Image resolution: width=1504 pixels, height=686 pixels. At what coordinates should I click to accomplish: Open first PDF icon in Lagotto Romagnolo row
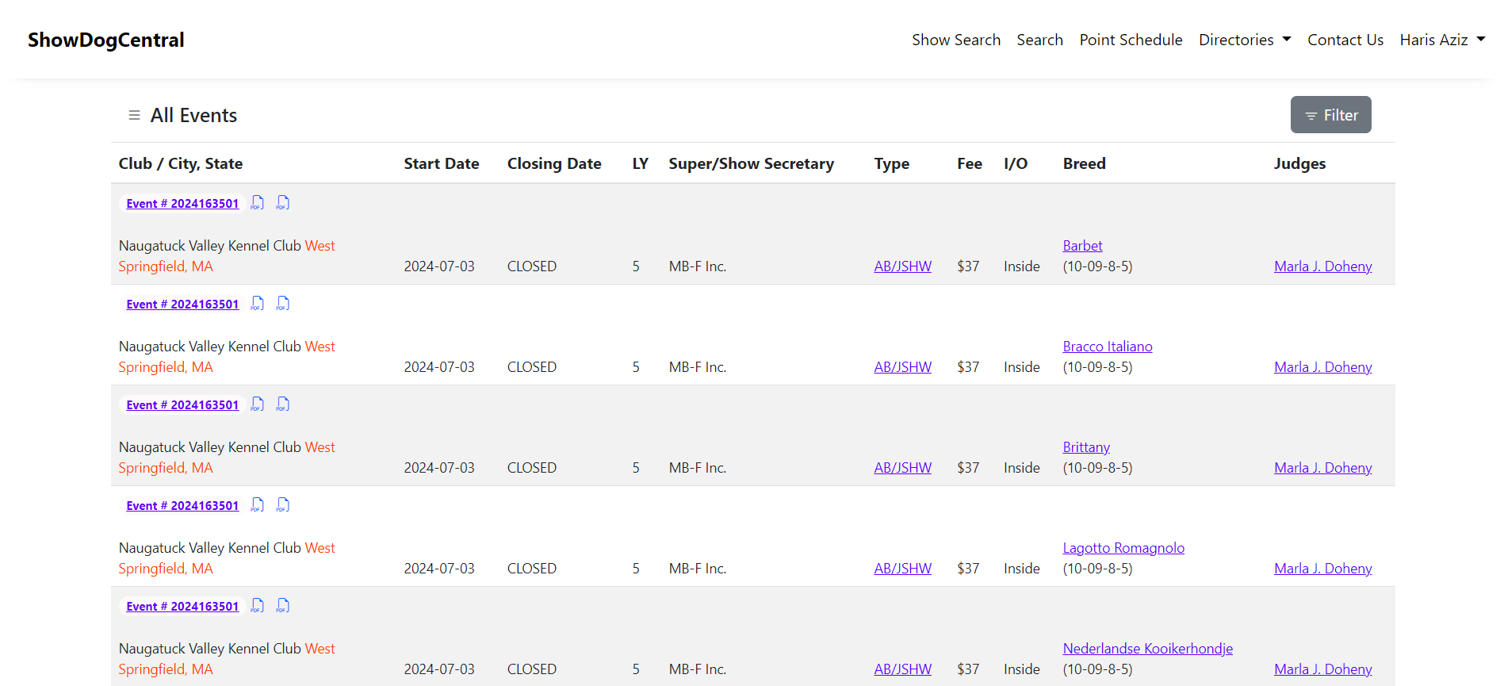click(257, 505)
